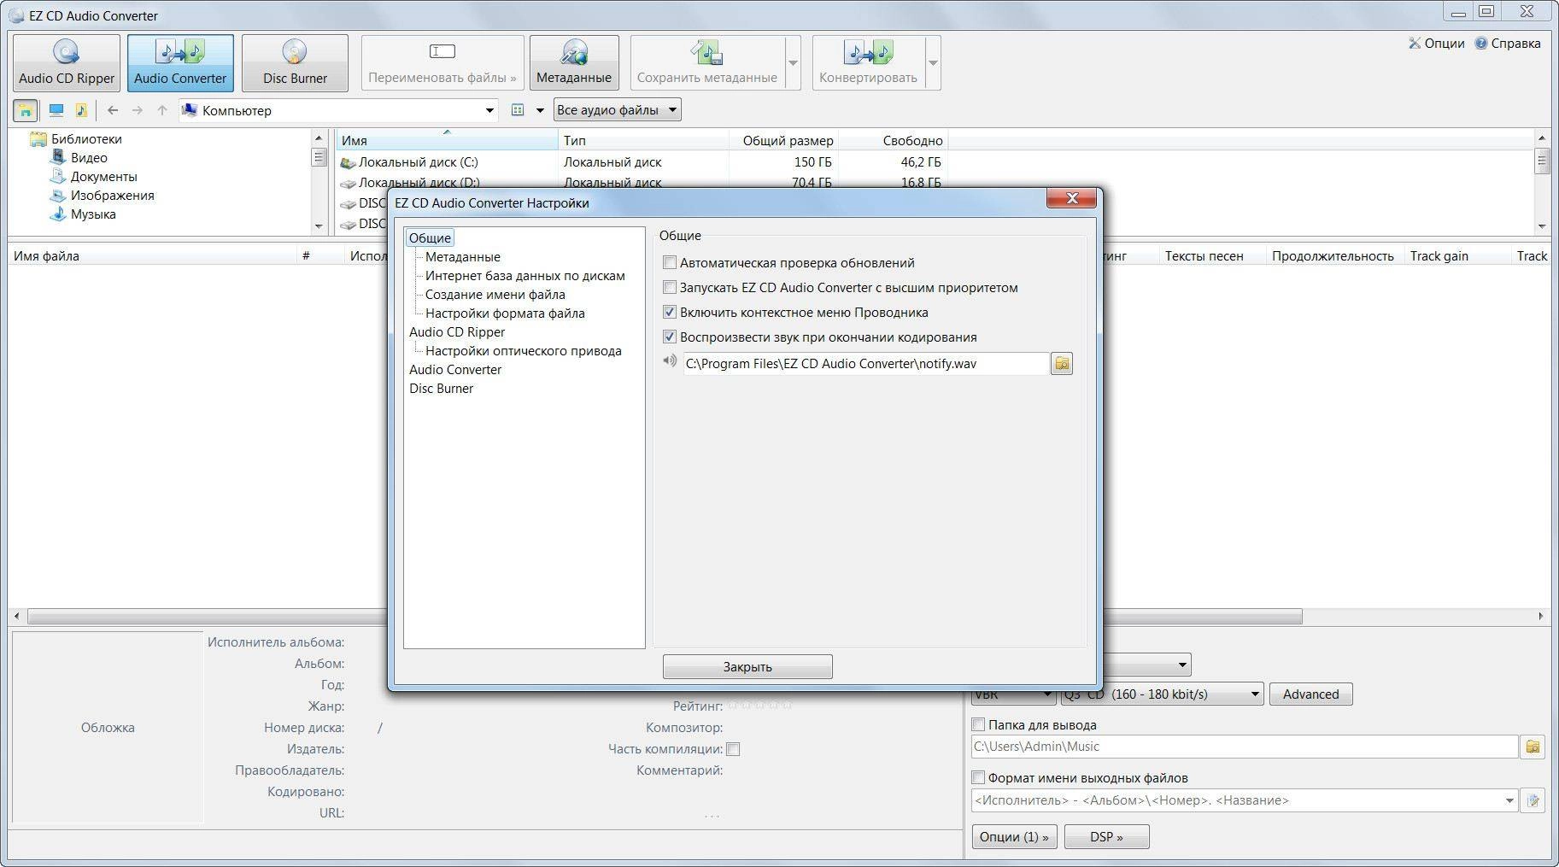1559x867 pixels.
Task: Browse for output folder icon
Action: [x=1533, y=747]
